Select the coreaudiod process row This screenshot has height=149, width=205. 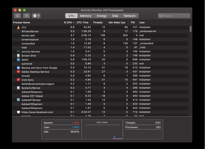[x=100, y=43]
